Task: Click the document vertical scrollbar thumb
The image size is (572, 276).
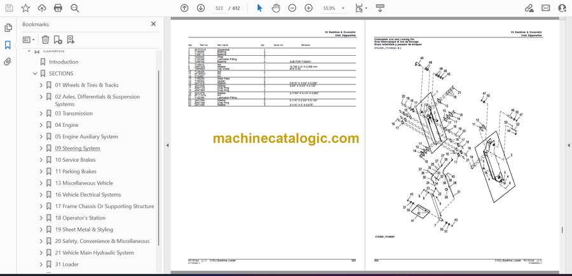Action: coord(562,230)
